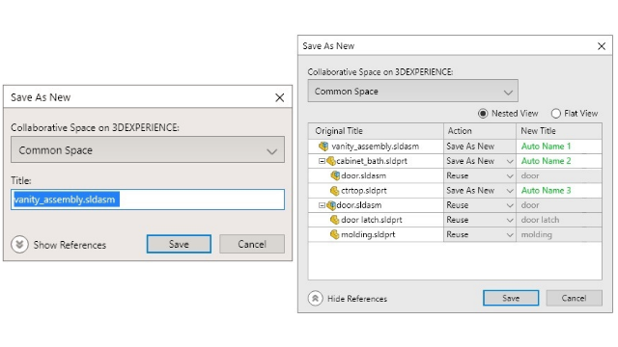Open Common Space dropdown in small dialog
The height and width of the screenshot is (347, 618).
coord(148,150)
